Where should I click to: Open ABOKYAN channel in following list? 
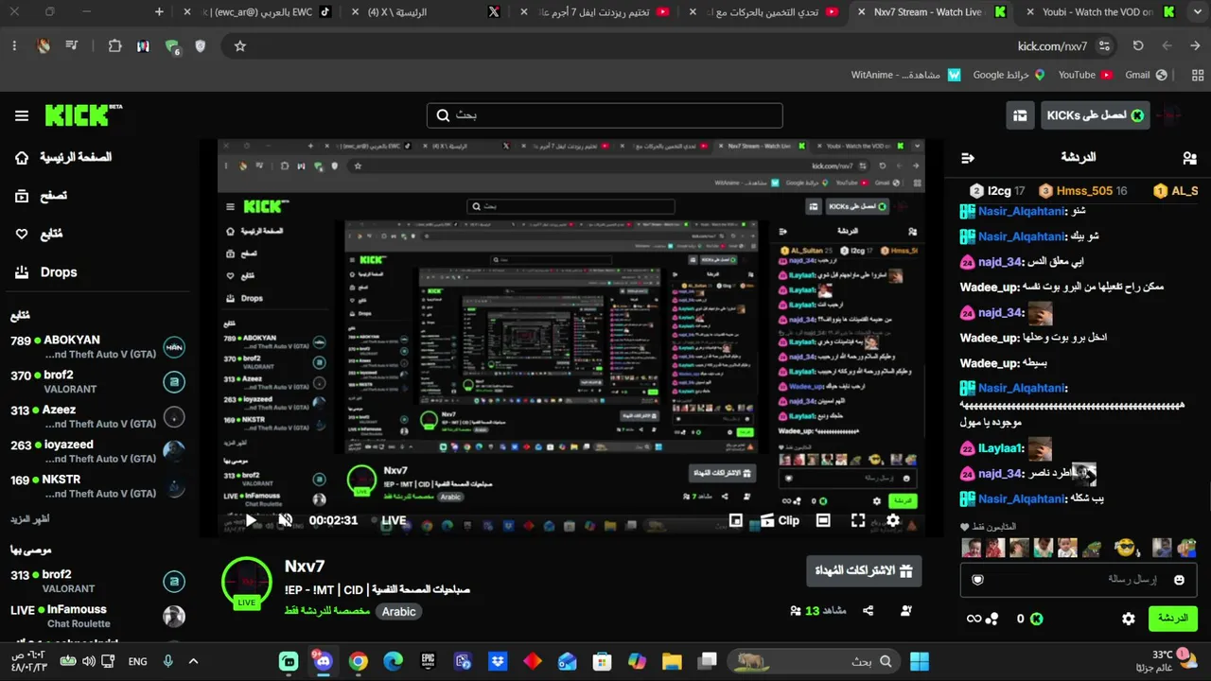click(97, 347)
